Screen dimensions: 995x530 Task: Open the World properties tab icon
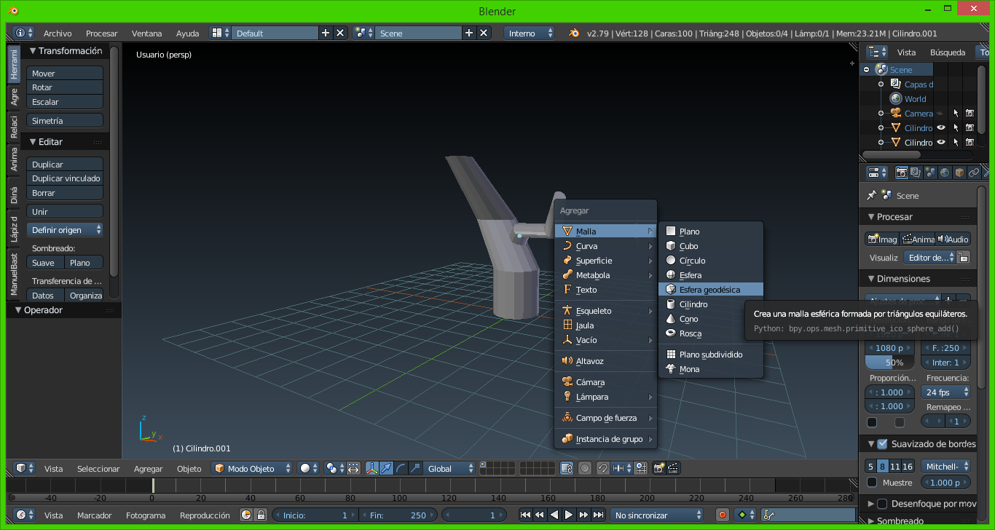945,173
